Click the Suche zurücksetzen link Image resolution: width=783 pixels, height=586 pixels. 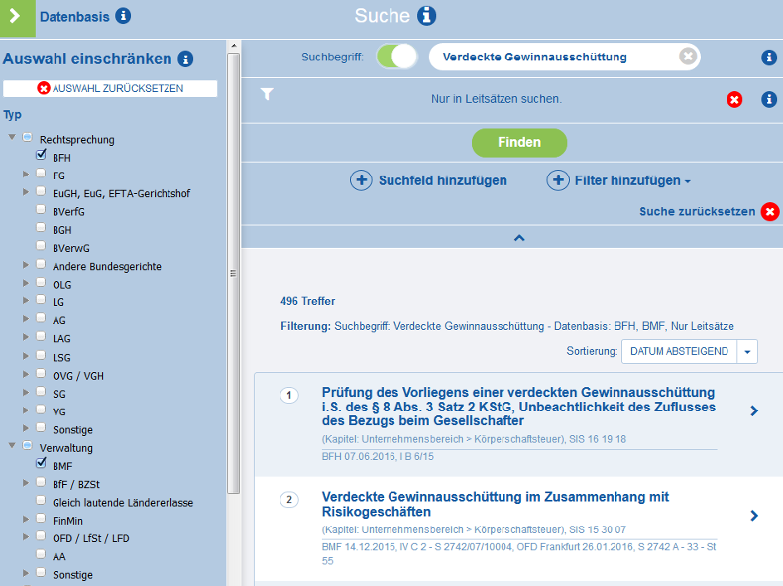(697, 212)
